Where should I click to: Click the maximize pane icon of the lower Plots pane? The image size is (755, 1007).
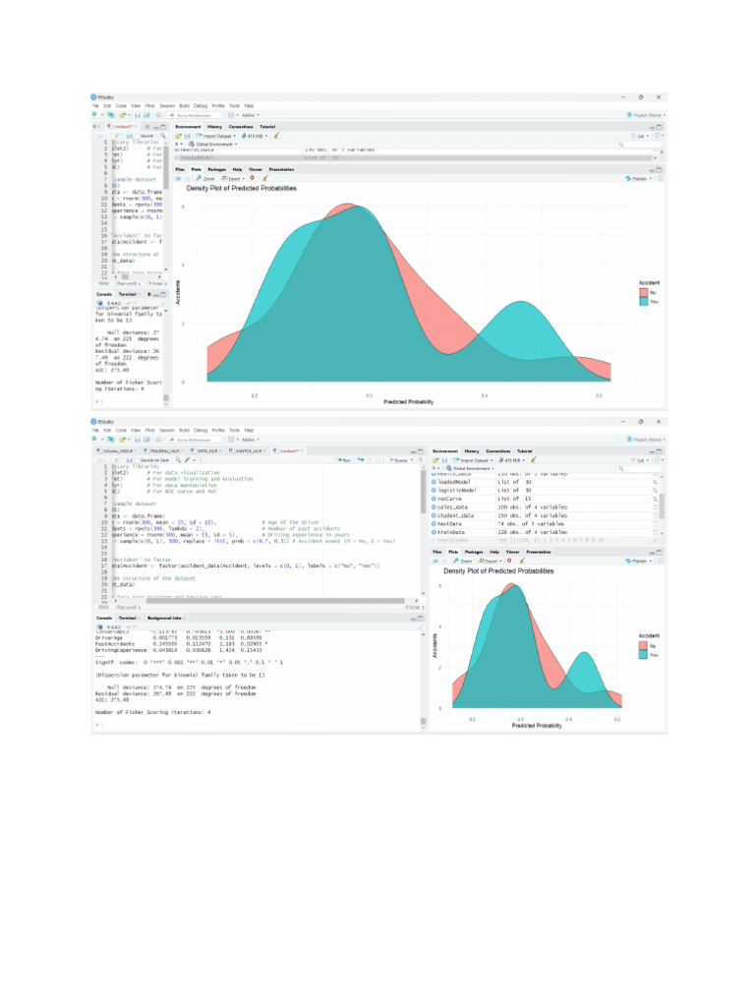[660, 552]
